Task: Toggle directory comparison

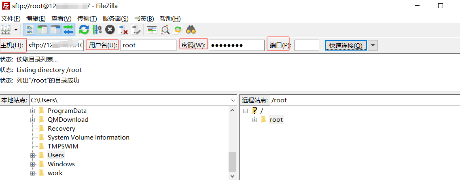Action: 165,29
